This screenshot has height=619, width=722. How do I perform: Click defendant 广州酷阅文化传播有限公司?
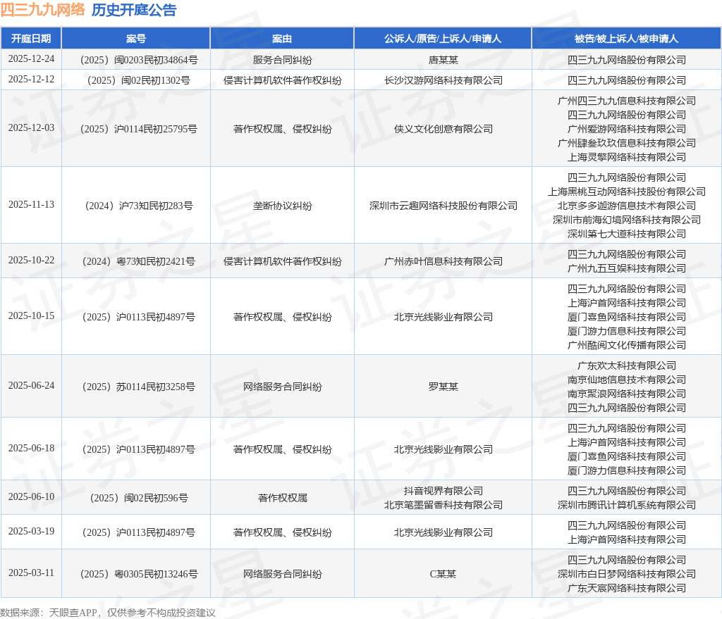[x=626, y=345]
